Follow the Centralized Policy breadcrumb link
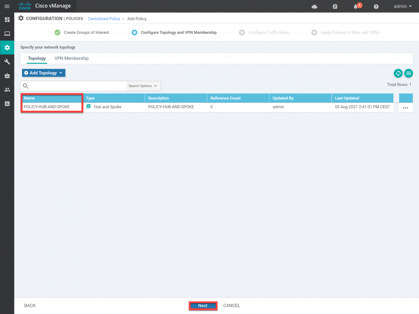This screenshot has height=314, width=419. 104,19
